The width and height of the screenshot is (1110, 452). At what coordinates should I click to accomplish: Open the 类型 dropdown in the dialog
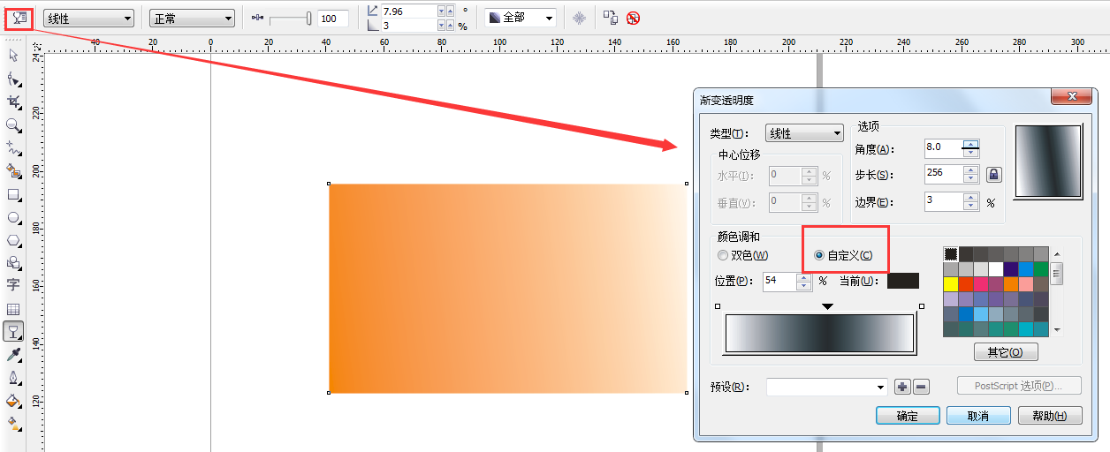tap(804, 133)
